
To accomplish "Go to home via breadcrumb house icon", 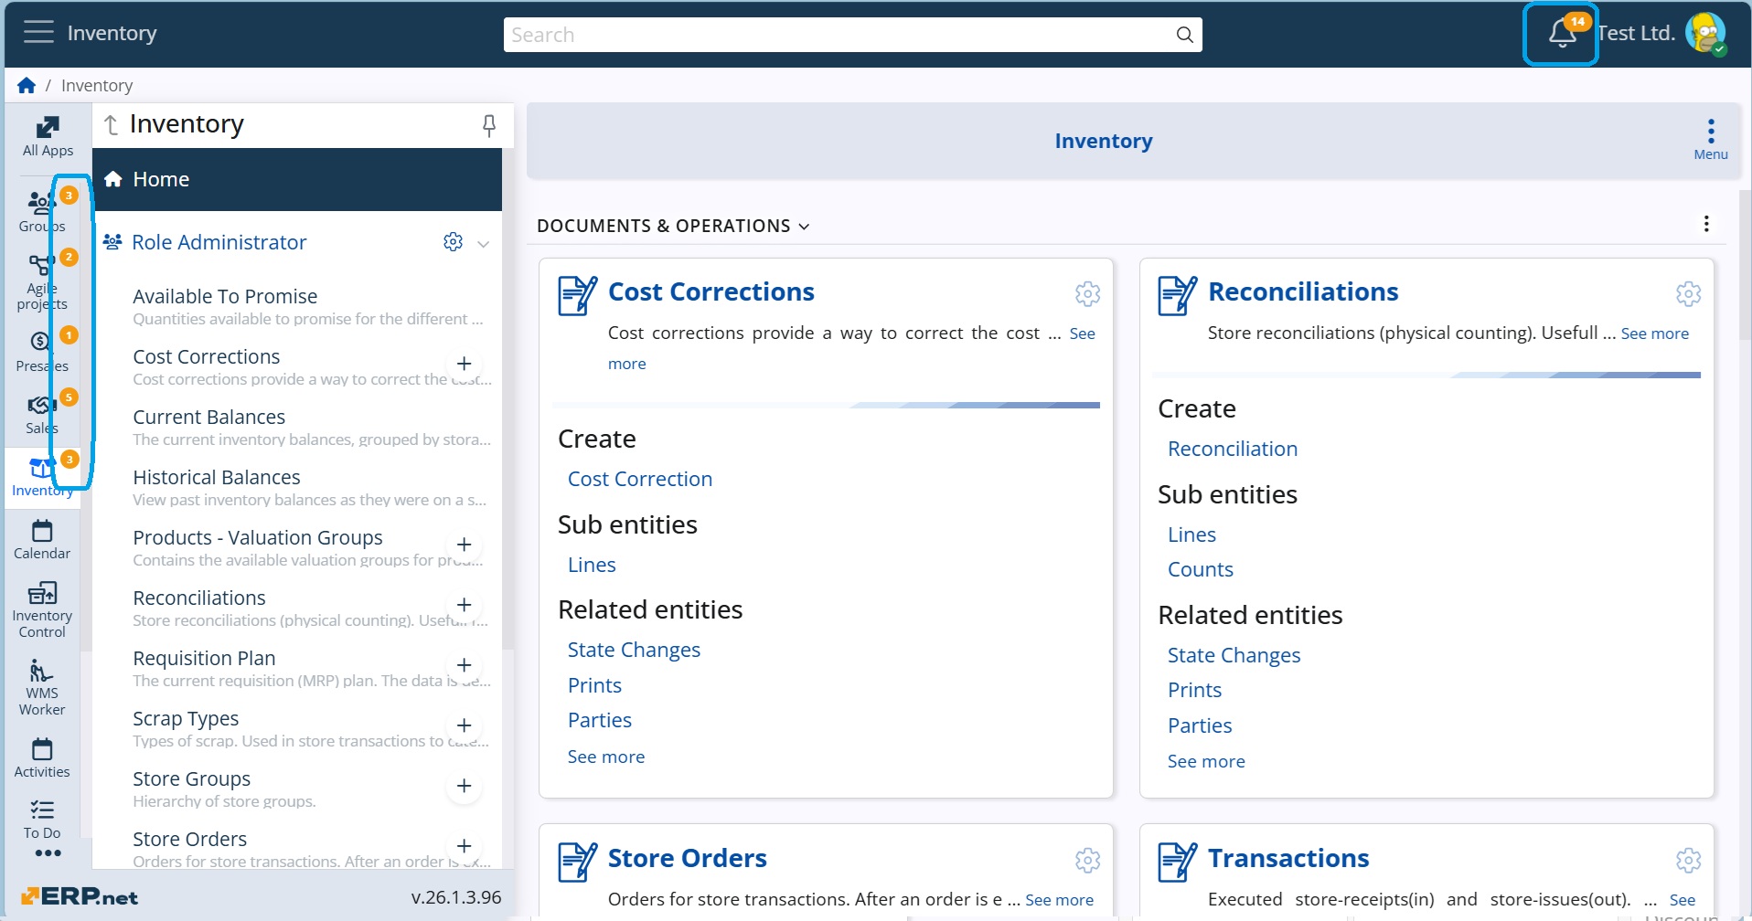I will point(27,85).
